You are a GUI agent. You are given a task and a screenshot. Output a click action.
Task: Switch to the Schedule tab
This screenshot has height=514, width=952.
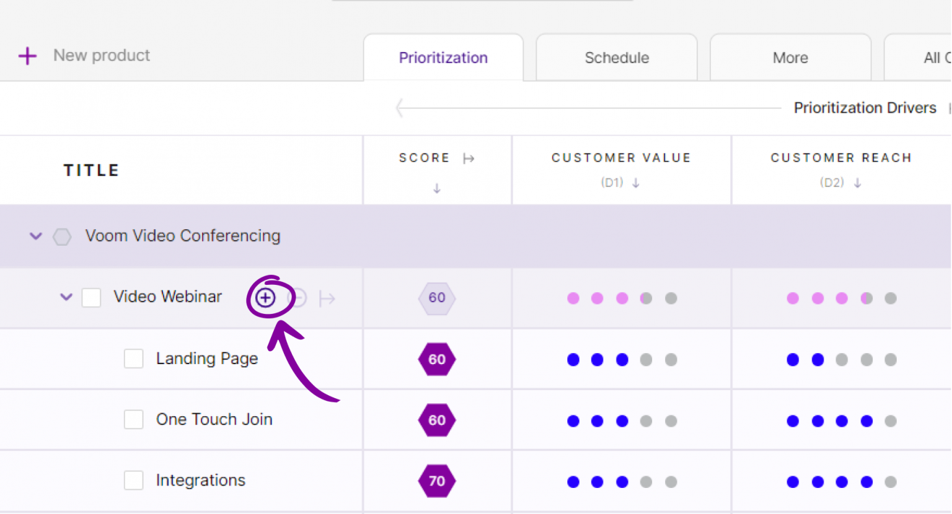tap(617, 58)
